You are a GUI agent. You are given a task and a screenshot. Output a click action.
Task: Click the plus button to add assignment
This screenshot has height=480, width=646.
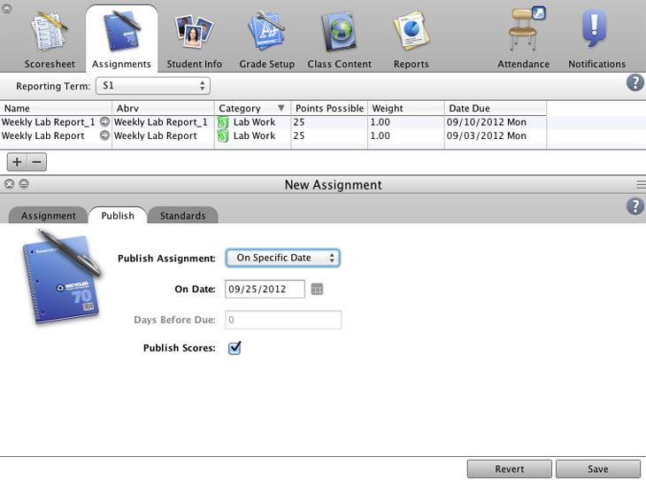(x=17, y=162)
